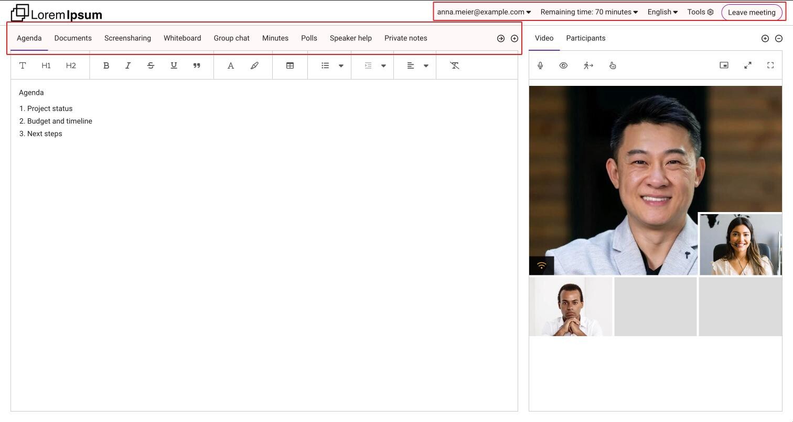Insert a blockquote
Image resolution: width=793 pixels, height=422 pixels.
(197, 65)
